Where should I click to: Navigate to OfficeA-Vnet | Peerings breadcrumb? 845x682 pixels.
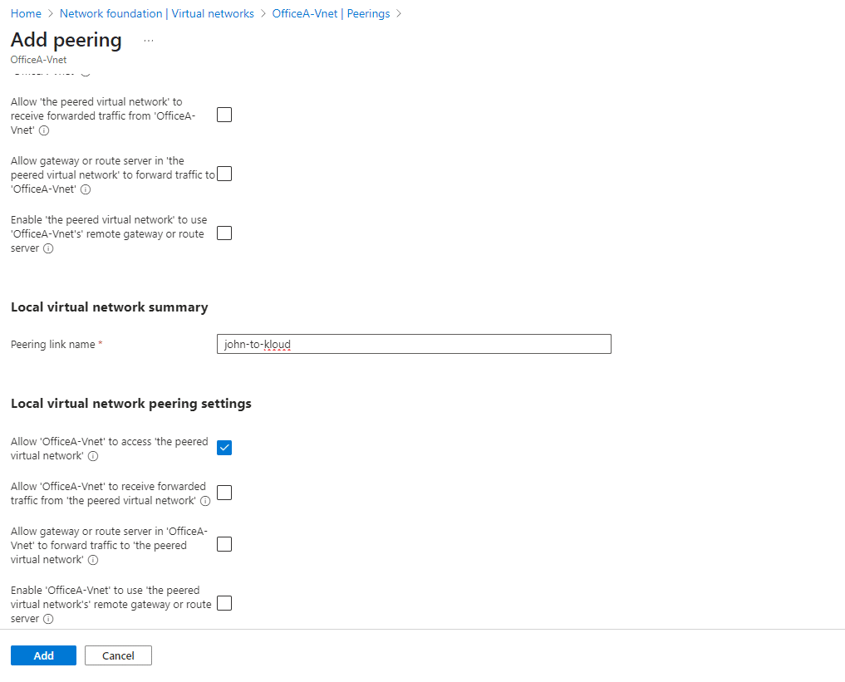click(331, 14)
